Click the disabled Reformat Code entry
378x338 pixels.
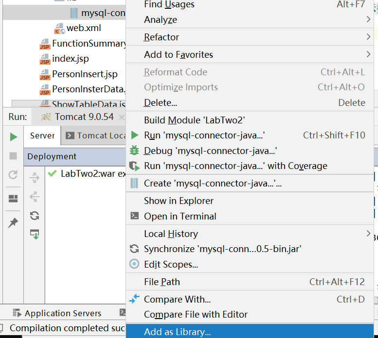[x=250, y=72]
